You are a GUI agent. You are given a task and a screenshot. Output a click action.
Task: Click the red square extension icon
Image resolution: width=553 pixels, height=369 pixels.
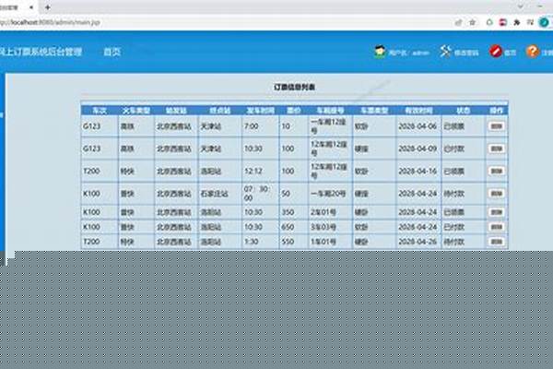[x=503, y=22]
